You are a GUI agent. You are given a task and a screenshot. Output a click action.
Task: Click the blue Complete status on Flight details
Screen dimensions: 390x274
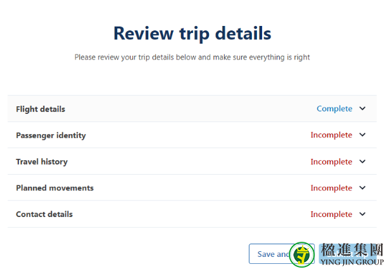click(334, 109)
